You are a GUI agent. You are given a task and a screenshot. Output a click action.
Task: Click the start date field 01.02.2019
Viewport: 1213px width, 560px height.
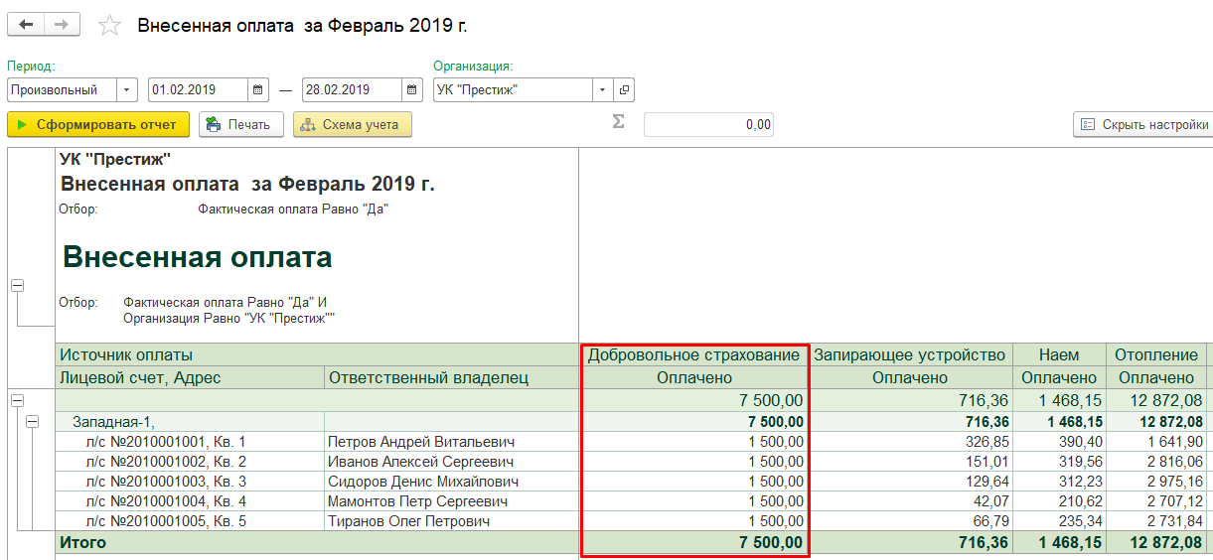click(x=198, y=89)
